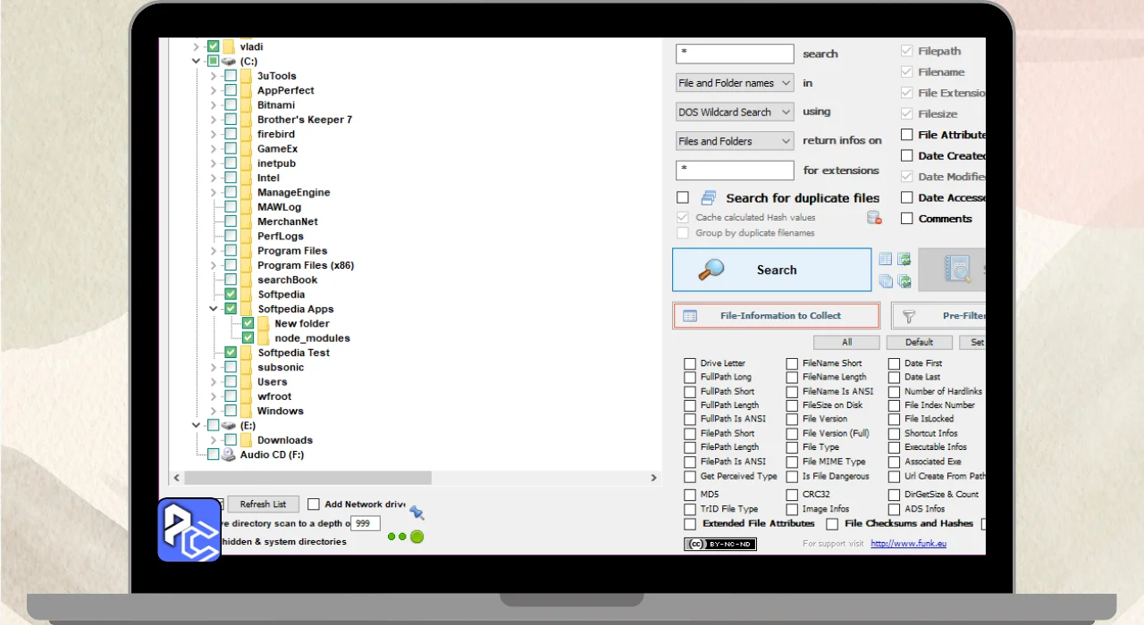Switch to the Pre-Filter tab

click(938, 316)
